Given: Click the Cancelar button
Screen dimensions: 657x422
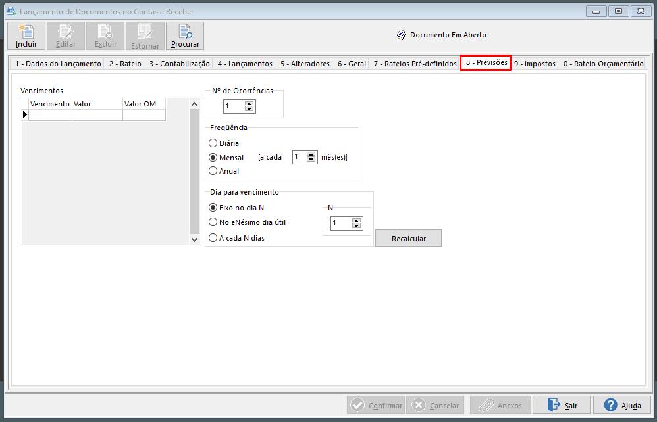Looking at the screenshot, I should tap(435, 405).
